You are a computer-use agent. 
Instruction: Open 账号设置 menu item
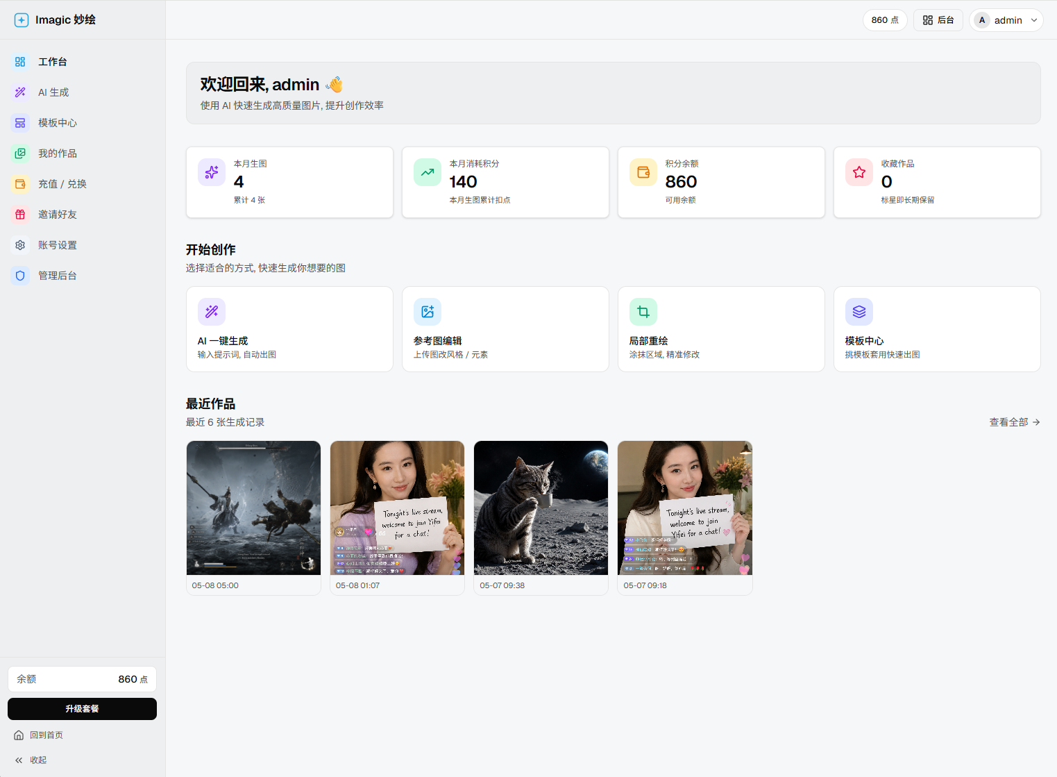83,245
